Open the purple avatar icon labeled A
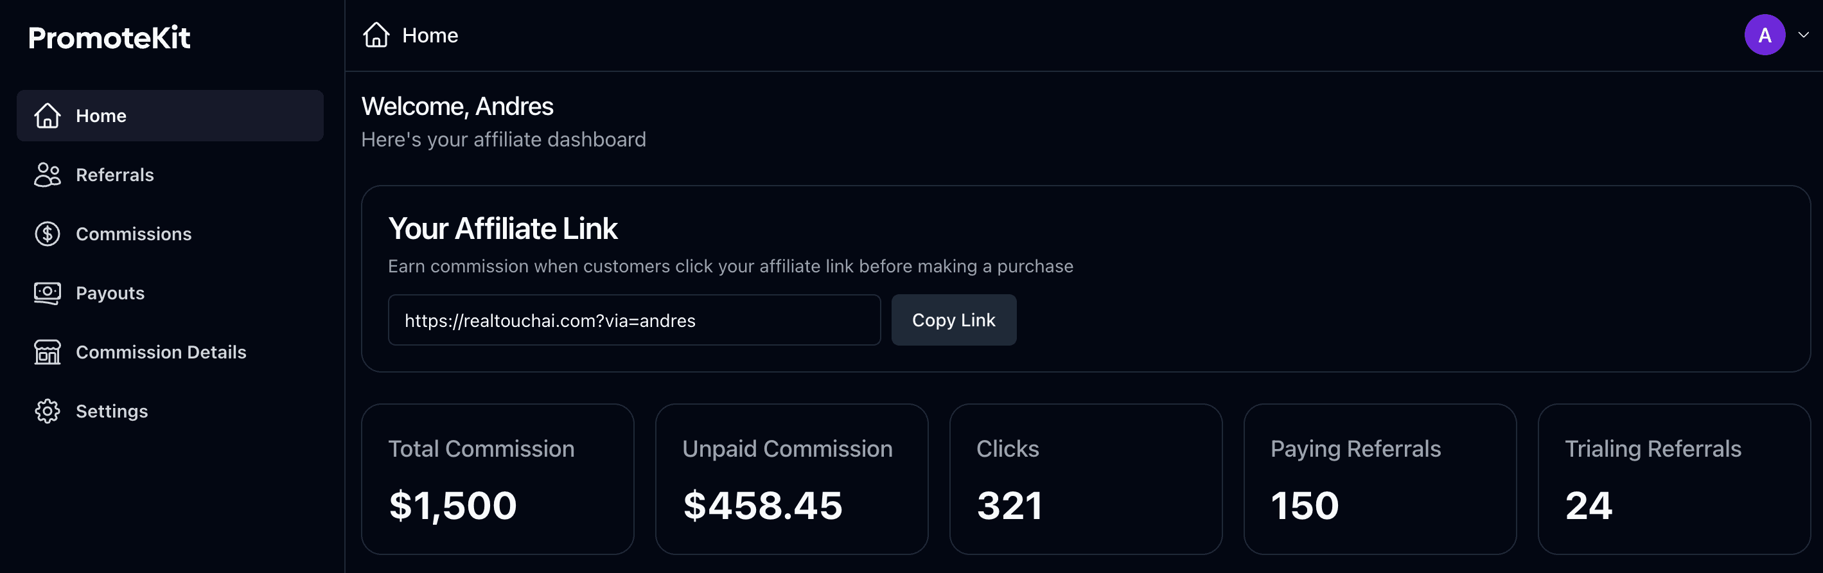Screen dimensions: 1823x573 click(1765, 34)
